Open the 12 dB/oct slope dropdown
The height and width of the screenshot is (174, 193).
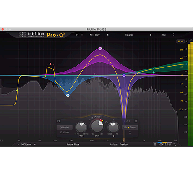(65, 132)
